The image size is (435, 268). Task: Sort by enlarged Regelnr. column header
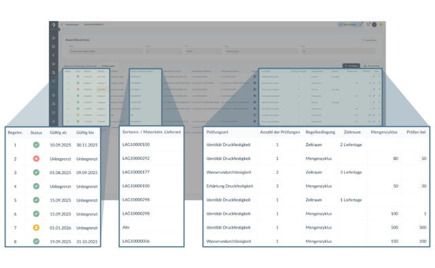coord(15,133)
